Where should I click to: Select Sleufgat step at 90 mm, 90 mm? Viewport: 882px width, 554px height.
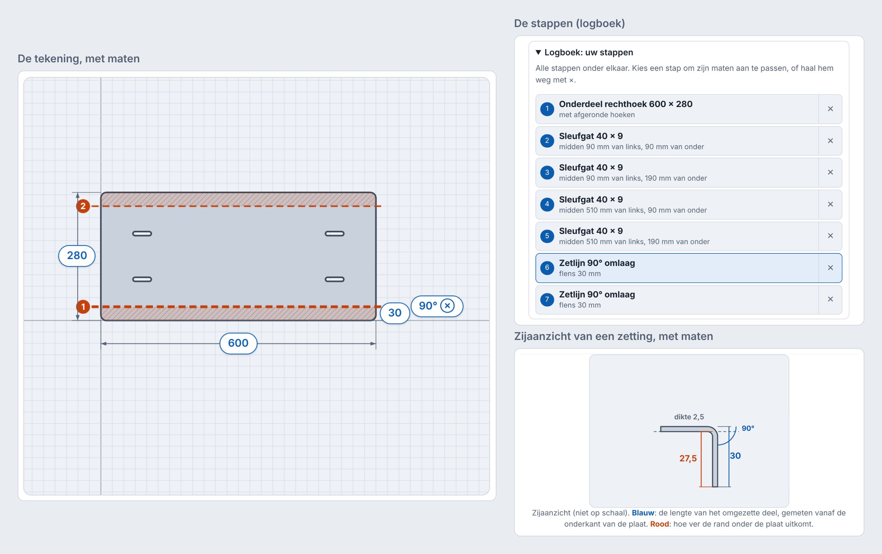[677, 141]
